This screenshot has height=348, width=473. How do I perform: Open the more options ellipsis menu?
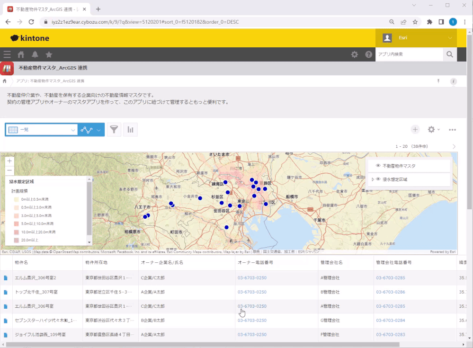click(452, 130)
